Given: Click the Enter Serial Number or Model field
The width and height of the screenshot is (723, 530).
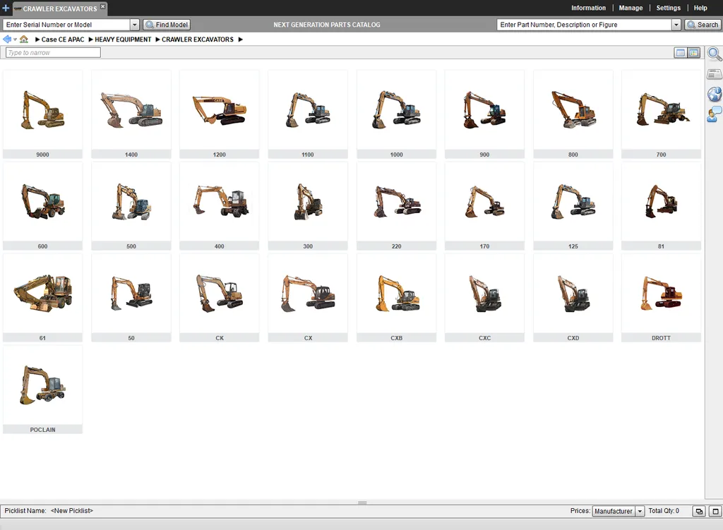Looking at the screenshot, I should (67, 25).
